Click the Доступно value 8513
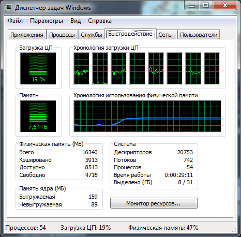The width and height of the screenshot is (241, 237). point(92,167)
